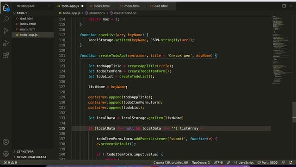Click 'listArray' on line 135

tap(189, 128)
